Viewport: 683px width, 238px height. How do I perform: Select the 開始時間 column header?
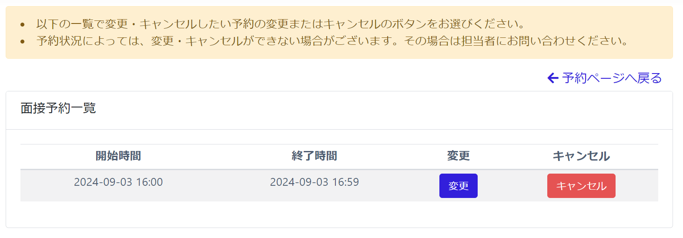coord(118,156)
